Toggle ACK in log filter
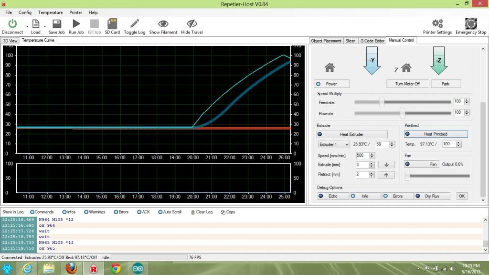The width and height of the screenshot is (489, 275). click(x=143, y=212)
